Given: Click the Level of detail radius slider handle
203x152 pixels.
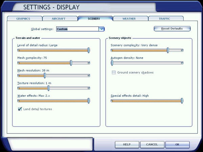Looking at the screenshot, I should [x=89, y=50].
